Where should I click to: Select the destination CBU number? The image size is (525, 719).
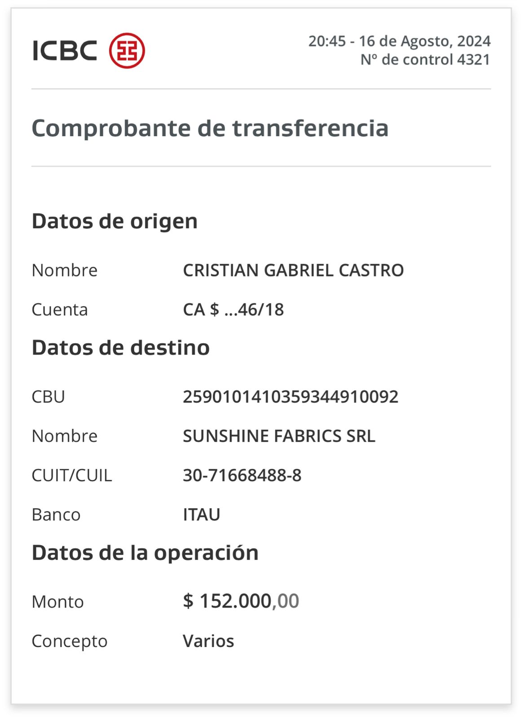(290, 397)
